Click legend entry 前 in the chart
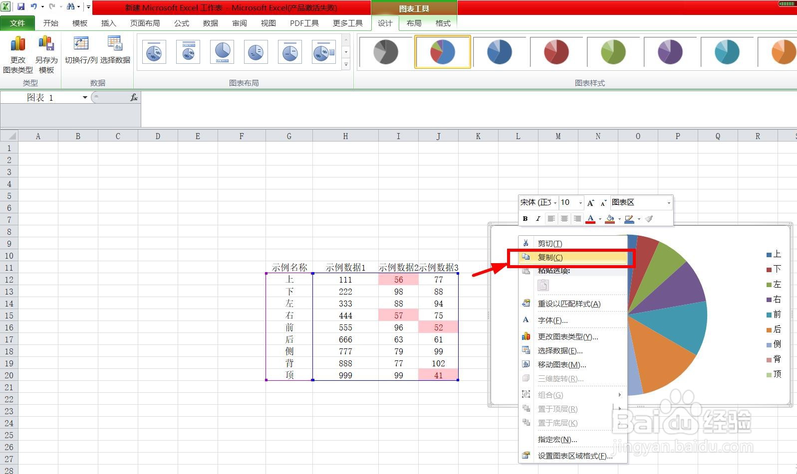 click(774, 314)
